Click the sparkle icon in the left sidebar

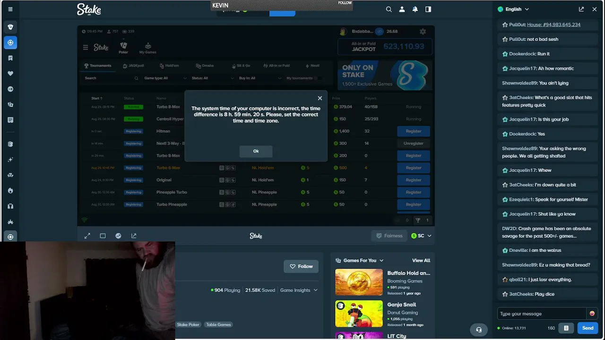[x=10, y=160]
